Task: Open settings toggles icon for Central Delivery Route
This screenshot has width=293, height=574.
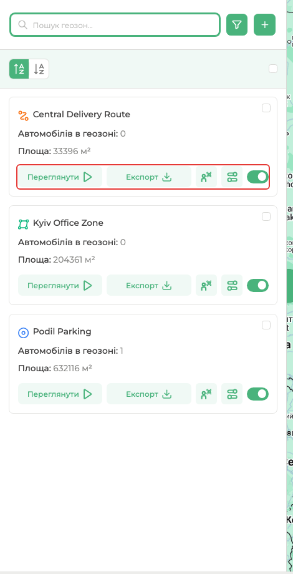Action: (232, 177)
